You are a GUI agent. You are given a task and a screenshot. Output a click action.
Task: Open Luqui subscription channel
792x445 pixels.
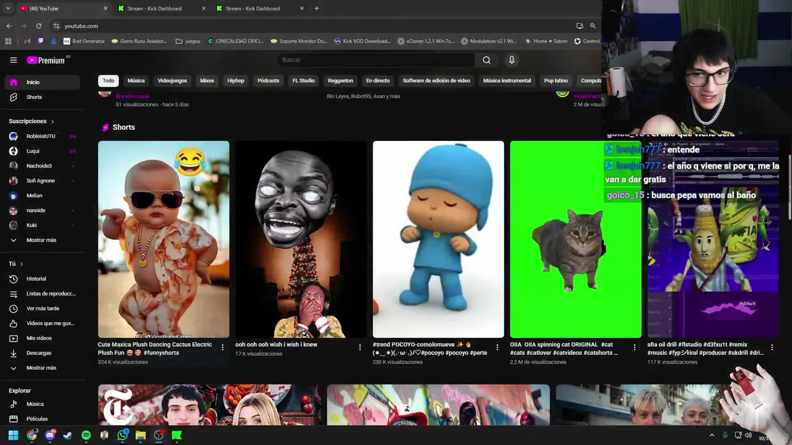click(42, 151)
